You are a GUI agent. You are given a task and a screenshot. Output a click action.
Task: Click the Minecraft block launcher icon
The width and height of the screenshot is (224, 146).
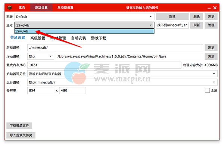[x=10, y=7]
